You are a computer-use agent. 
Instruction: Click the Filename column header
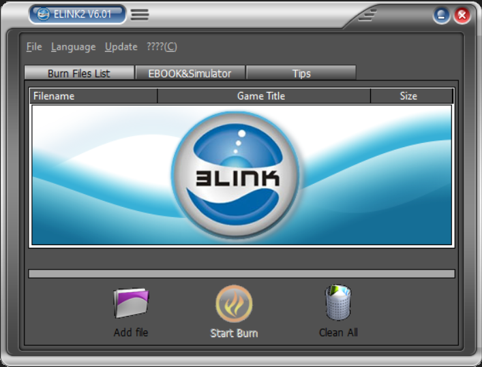(x=93, y=96)
